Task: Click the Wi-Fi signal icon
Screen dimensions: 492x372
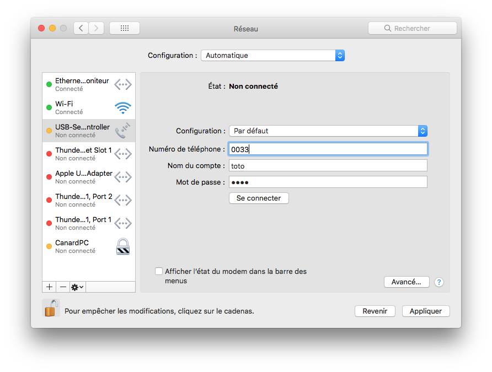Action: point(122,107)
